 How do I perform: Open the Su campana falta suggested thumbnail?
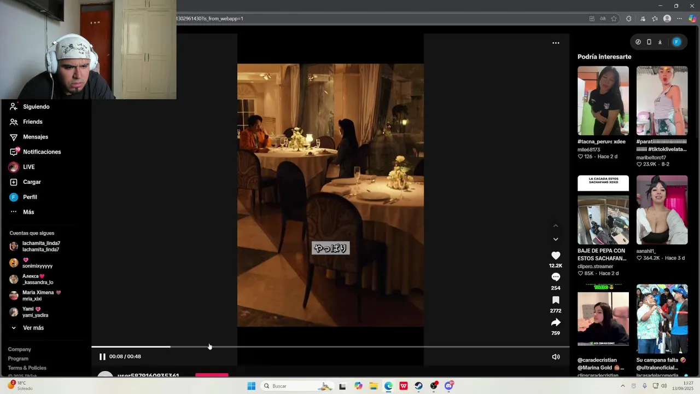point(662,318)
